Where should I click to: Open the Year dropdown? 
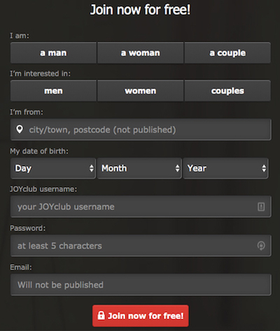(x=225, y=168)
